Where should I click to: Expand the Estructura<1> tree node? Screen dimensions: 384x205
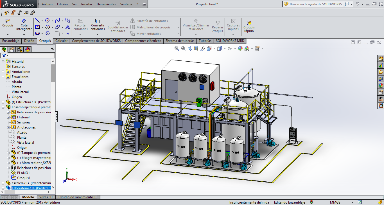click(x=3, y=102)
